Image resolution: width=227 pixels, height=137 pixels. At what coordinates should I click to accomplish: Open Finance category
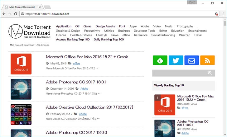pyautogui.click(x=61, y=35)
